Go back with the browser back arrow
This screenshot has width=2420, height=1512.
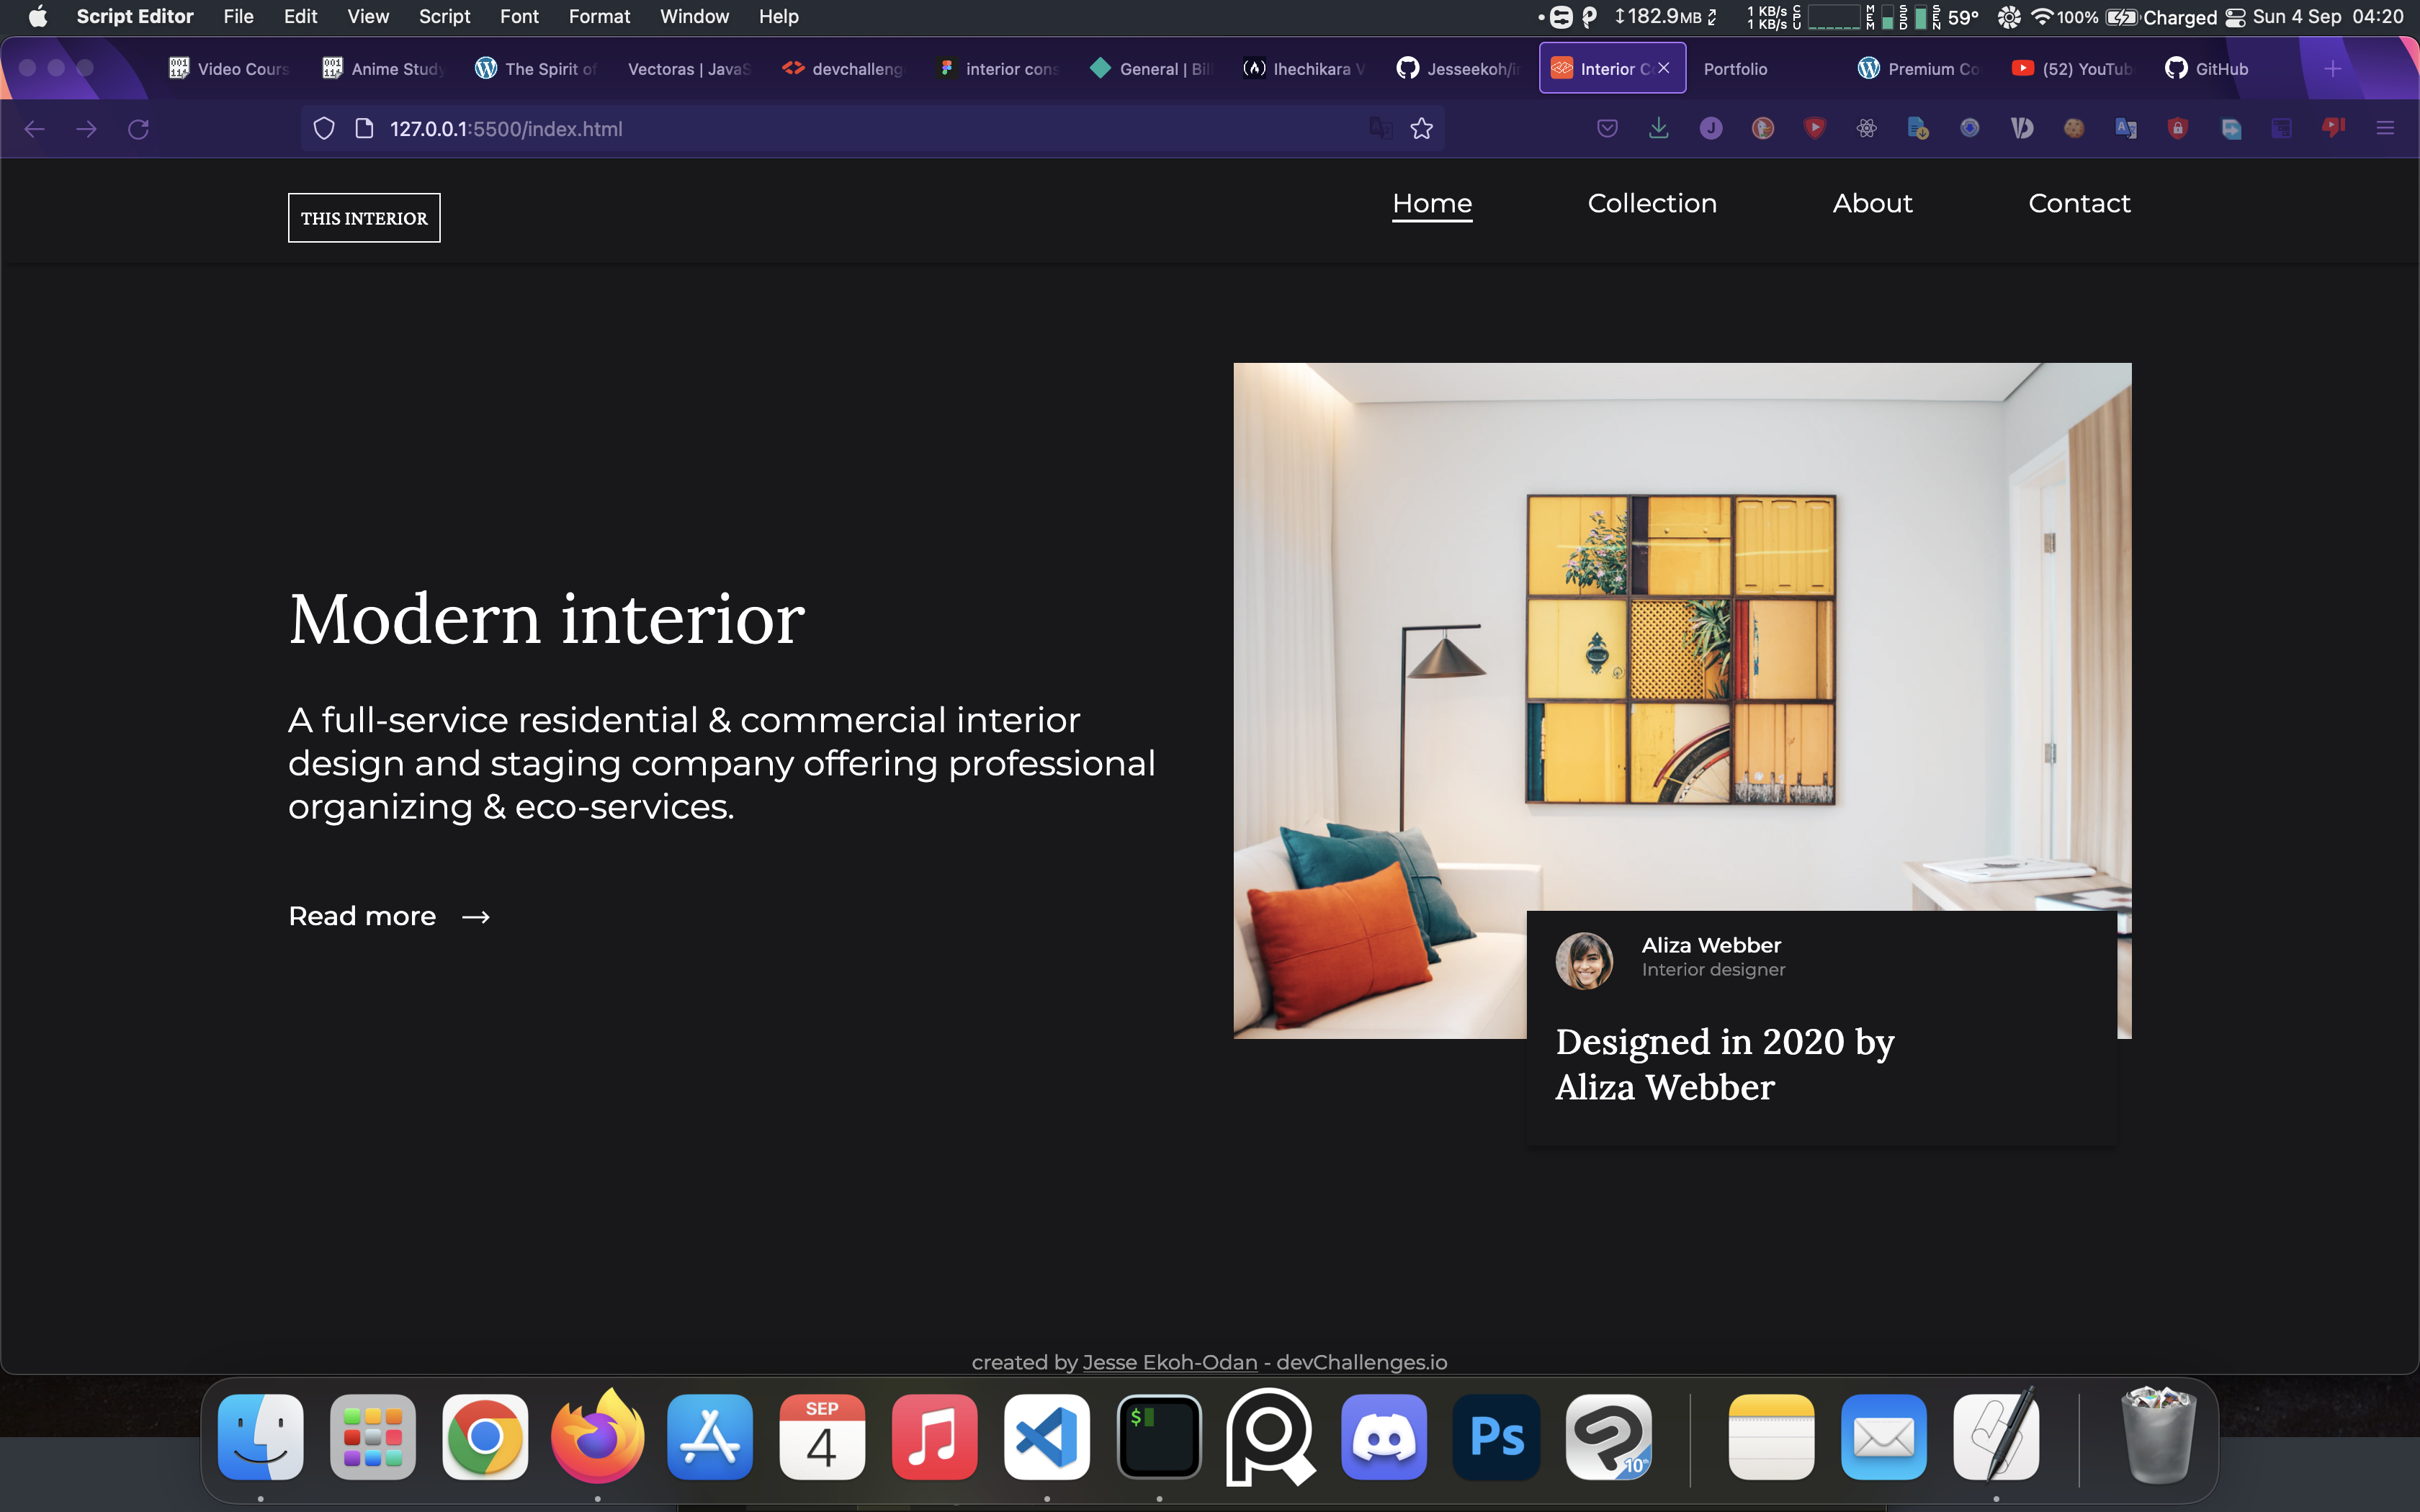tap(34, 129)
